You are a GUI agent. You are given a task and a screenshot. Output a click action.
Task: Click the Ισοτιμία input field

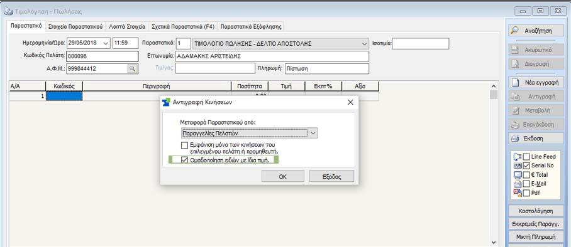[x=421, y=44]
